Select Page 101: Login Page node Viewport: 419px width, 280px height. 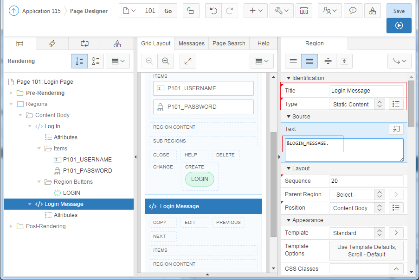pos(45,82)
